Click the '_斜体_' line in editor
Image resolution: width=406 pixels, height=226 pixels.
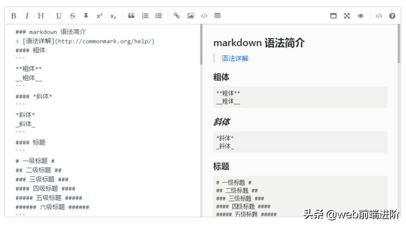click(25, 124)
